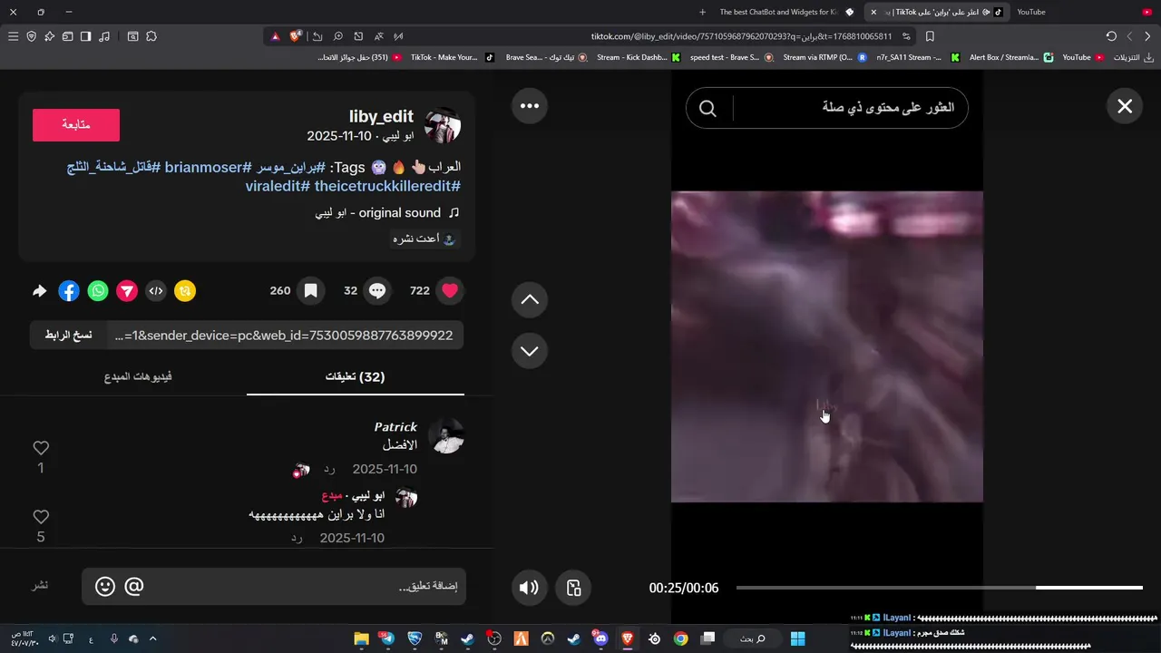
Task: Open the emoji picker in comment box
Action: coord(105,587)
